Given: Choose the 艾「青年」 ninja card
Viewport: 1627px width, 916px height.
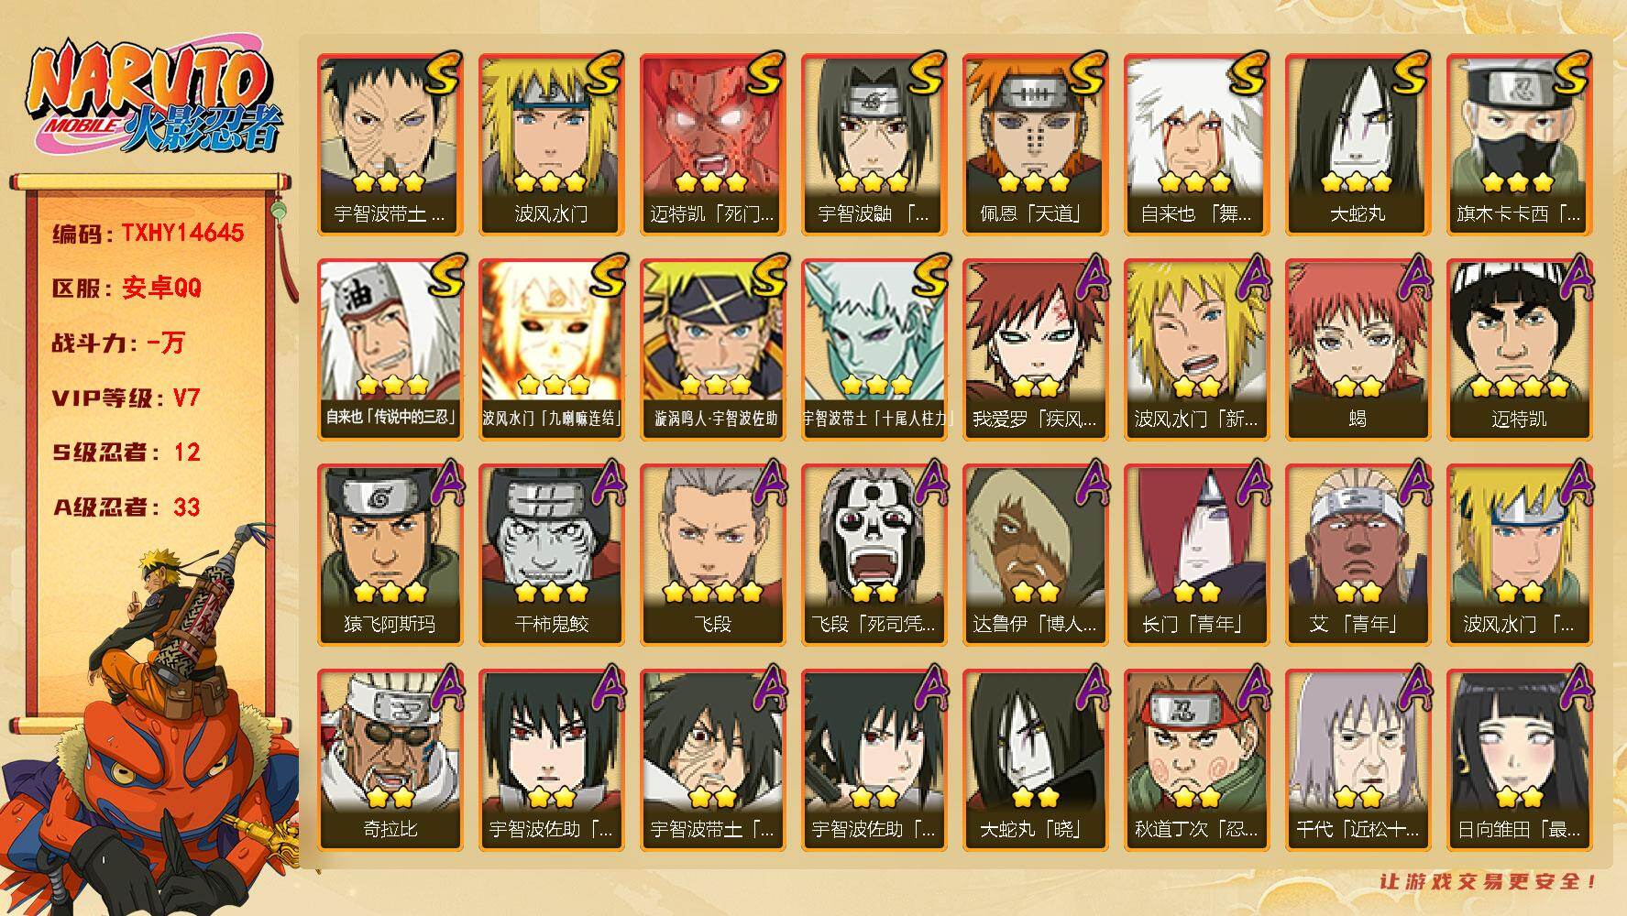Looking at the screenshot, I should [x=1358, y=554].
